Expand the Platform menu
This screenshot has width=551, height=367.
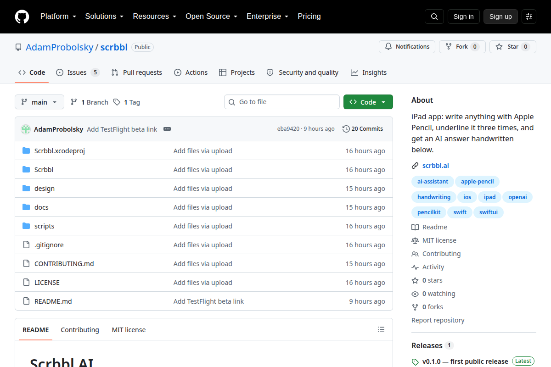tap(57, 17)
